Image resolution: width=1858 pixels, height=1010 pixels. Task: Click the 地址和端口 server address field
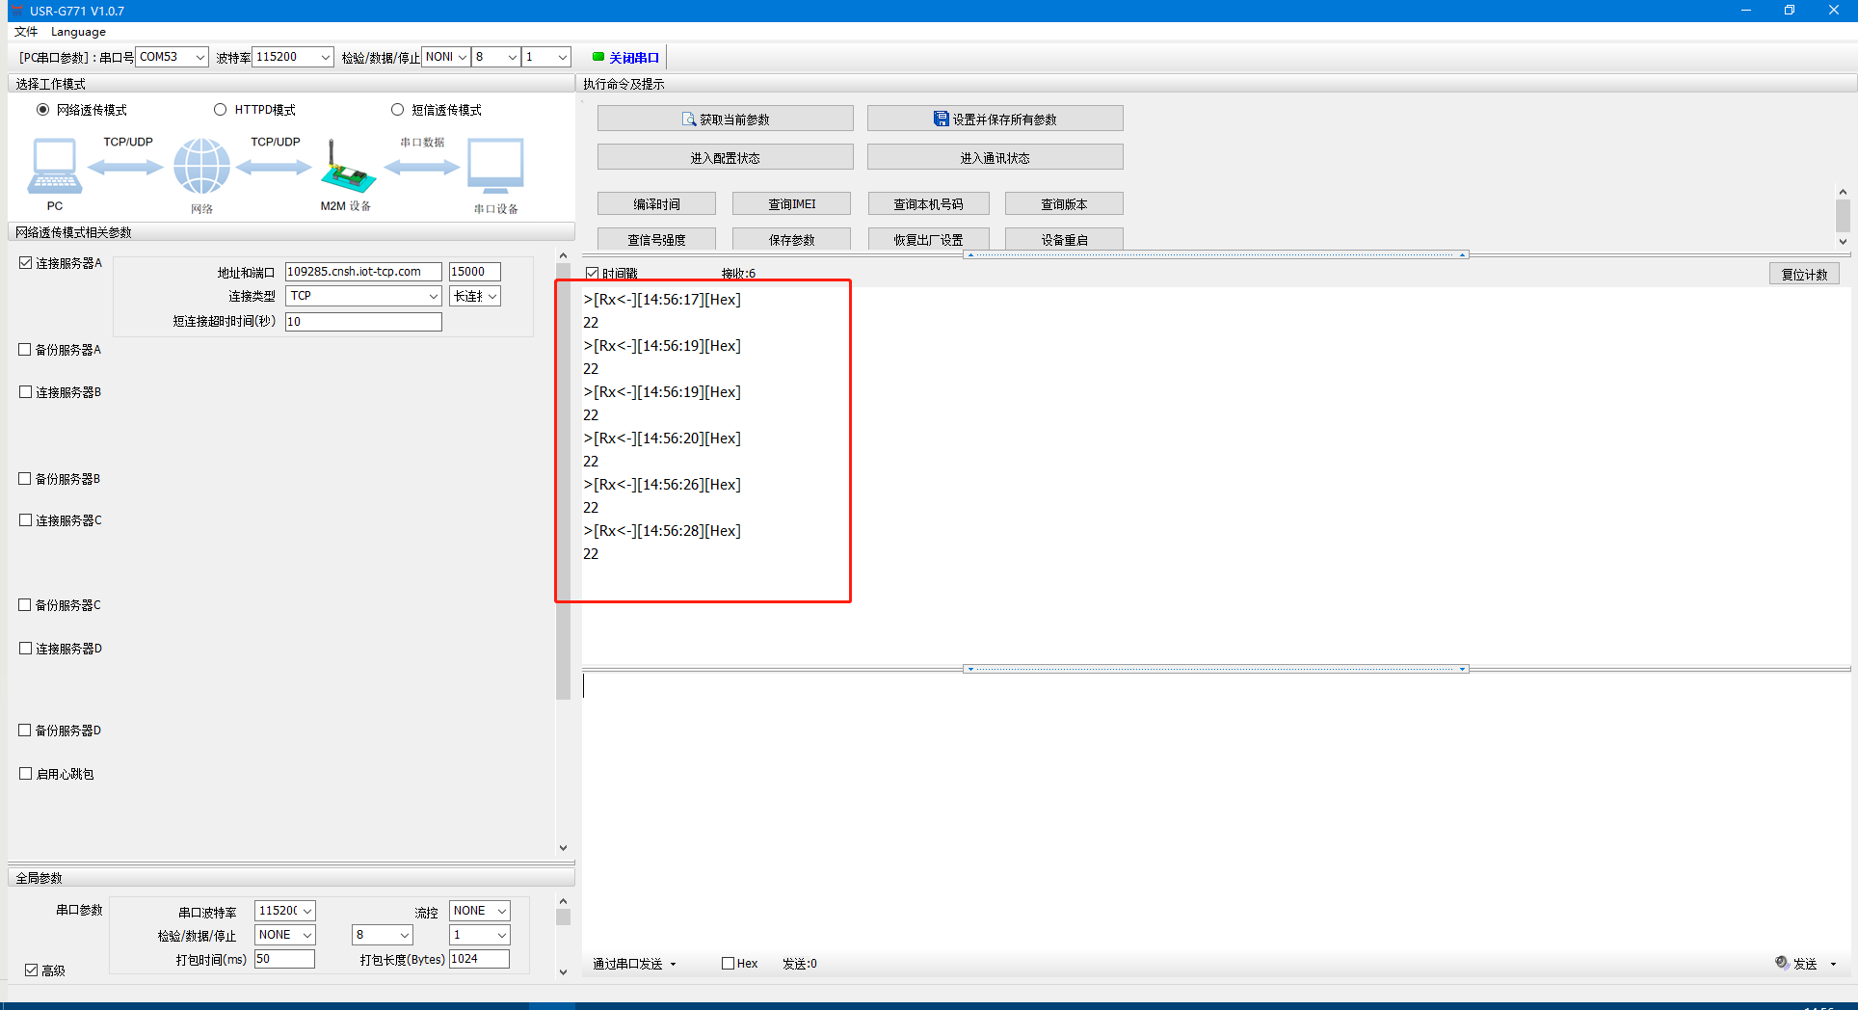point(362,272)
